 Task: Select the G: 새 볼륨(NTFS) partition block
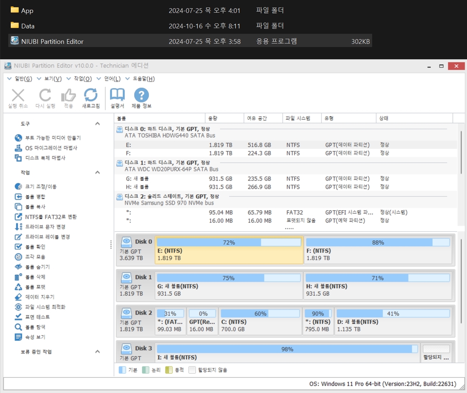(229, 286)
